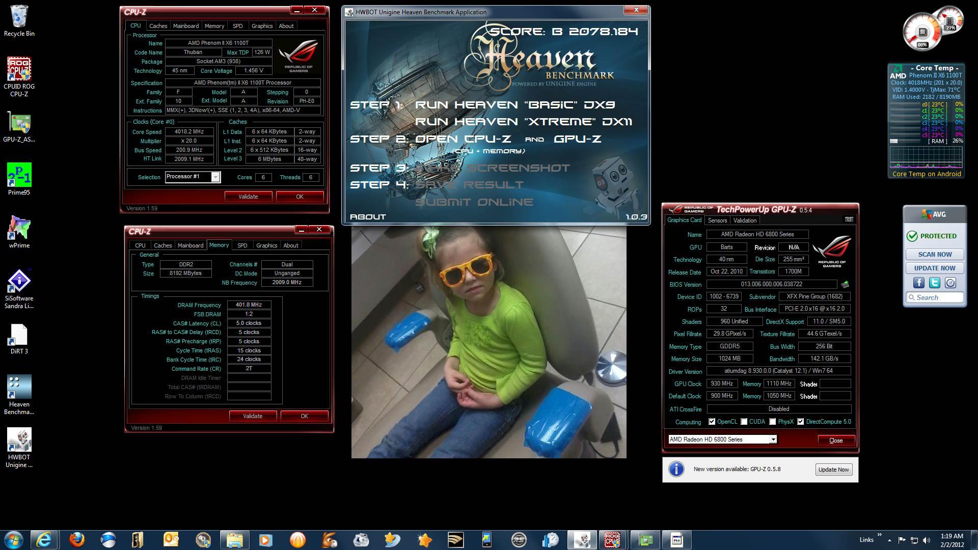The height and width of the screenshot is (550, 978).
Task: Open the GPU-Z graphics card selector dropdown
Action: tap(773, 439)
